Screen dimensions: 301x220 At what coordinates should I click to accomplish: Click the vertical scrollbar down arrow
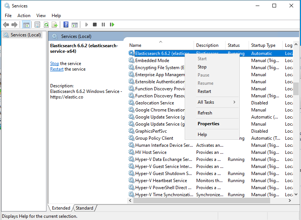pos(296,194)
